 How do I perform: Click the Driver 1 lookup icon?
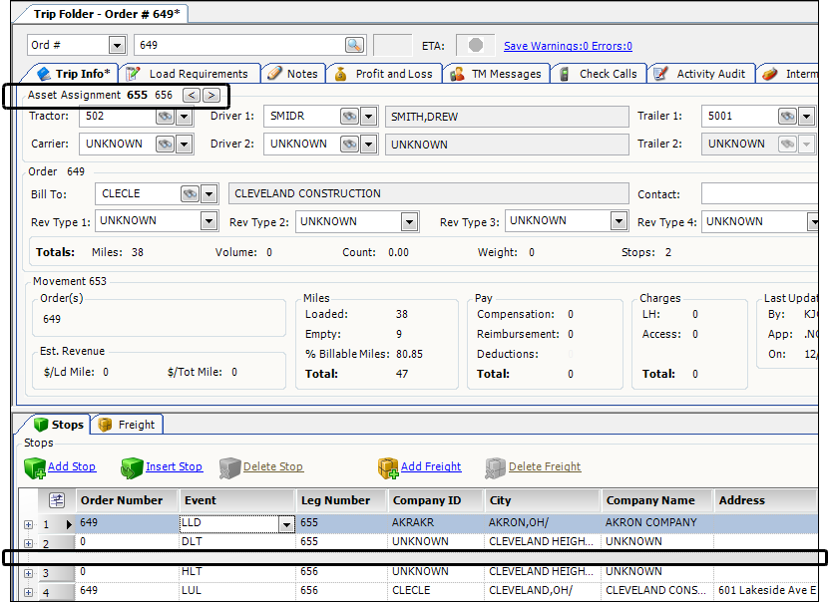click(349, 117)
